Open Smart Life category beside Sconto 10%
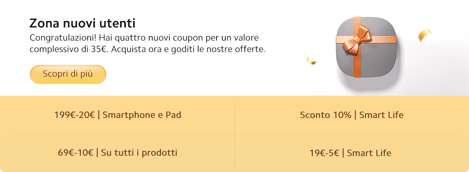 381,115
